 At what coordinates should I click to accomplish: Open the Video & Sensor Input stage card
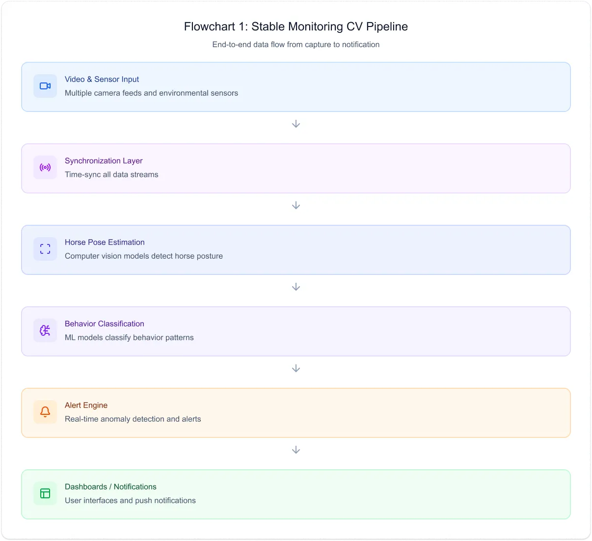click(x=296, y=86)
